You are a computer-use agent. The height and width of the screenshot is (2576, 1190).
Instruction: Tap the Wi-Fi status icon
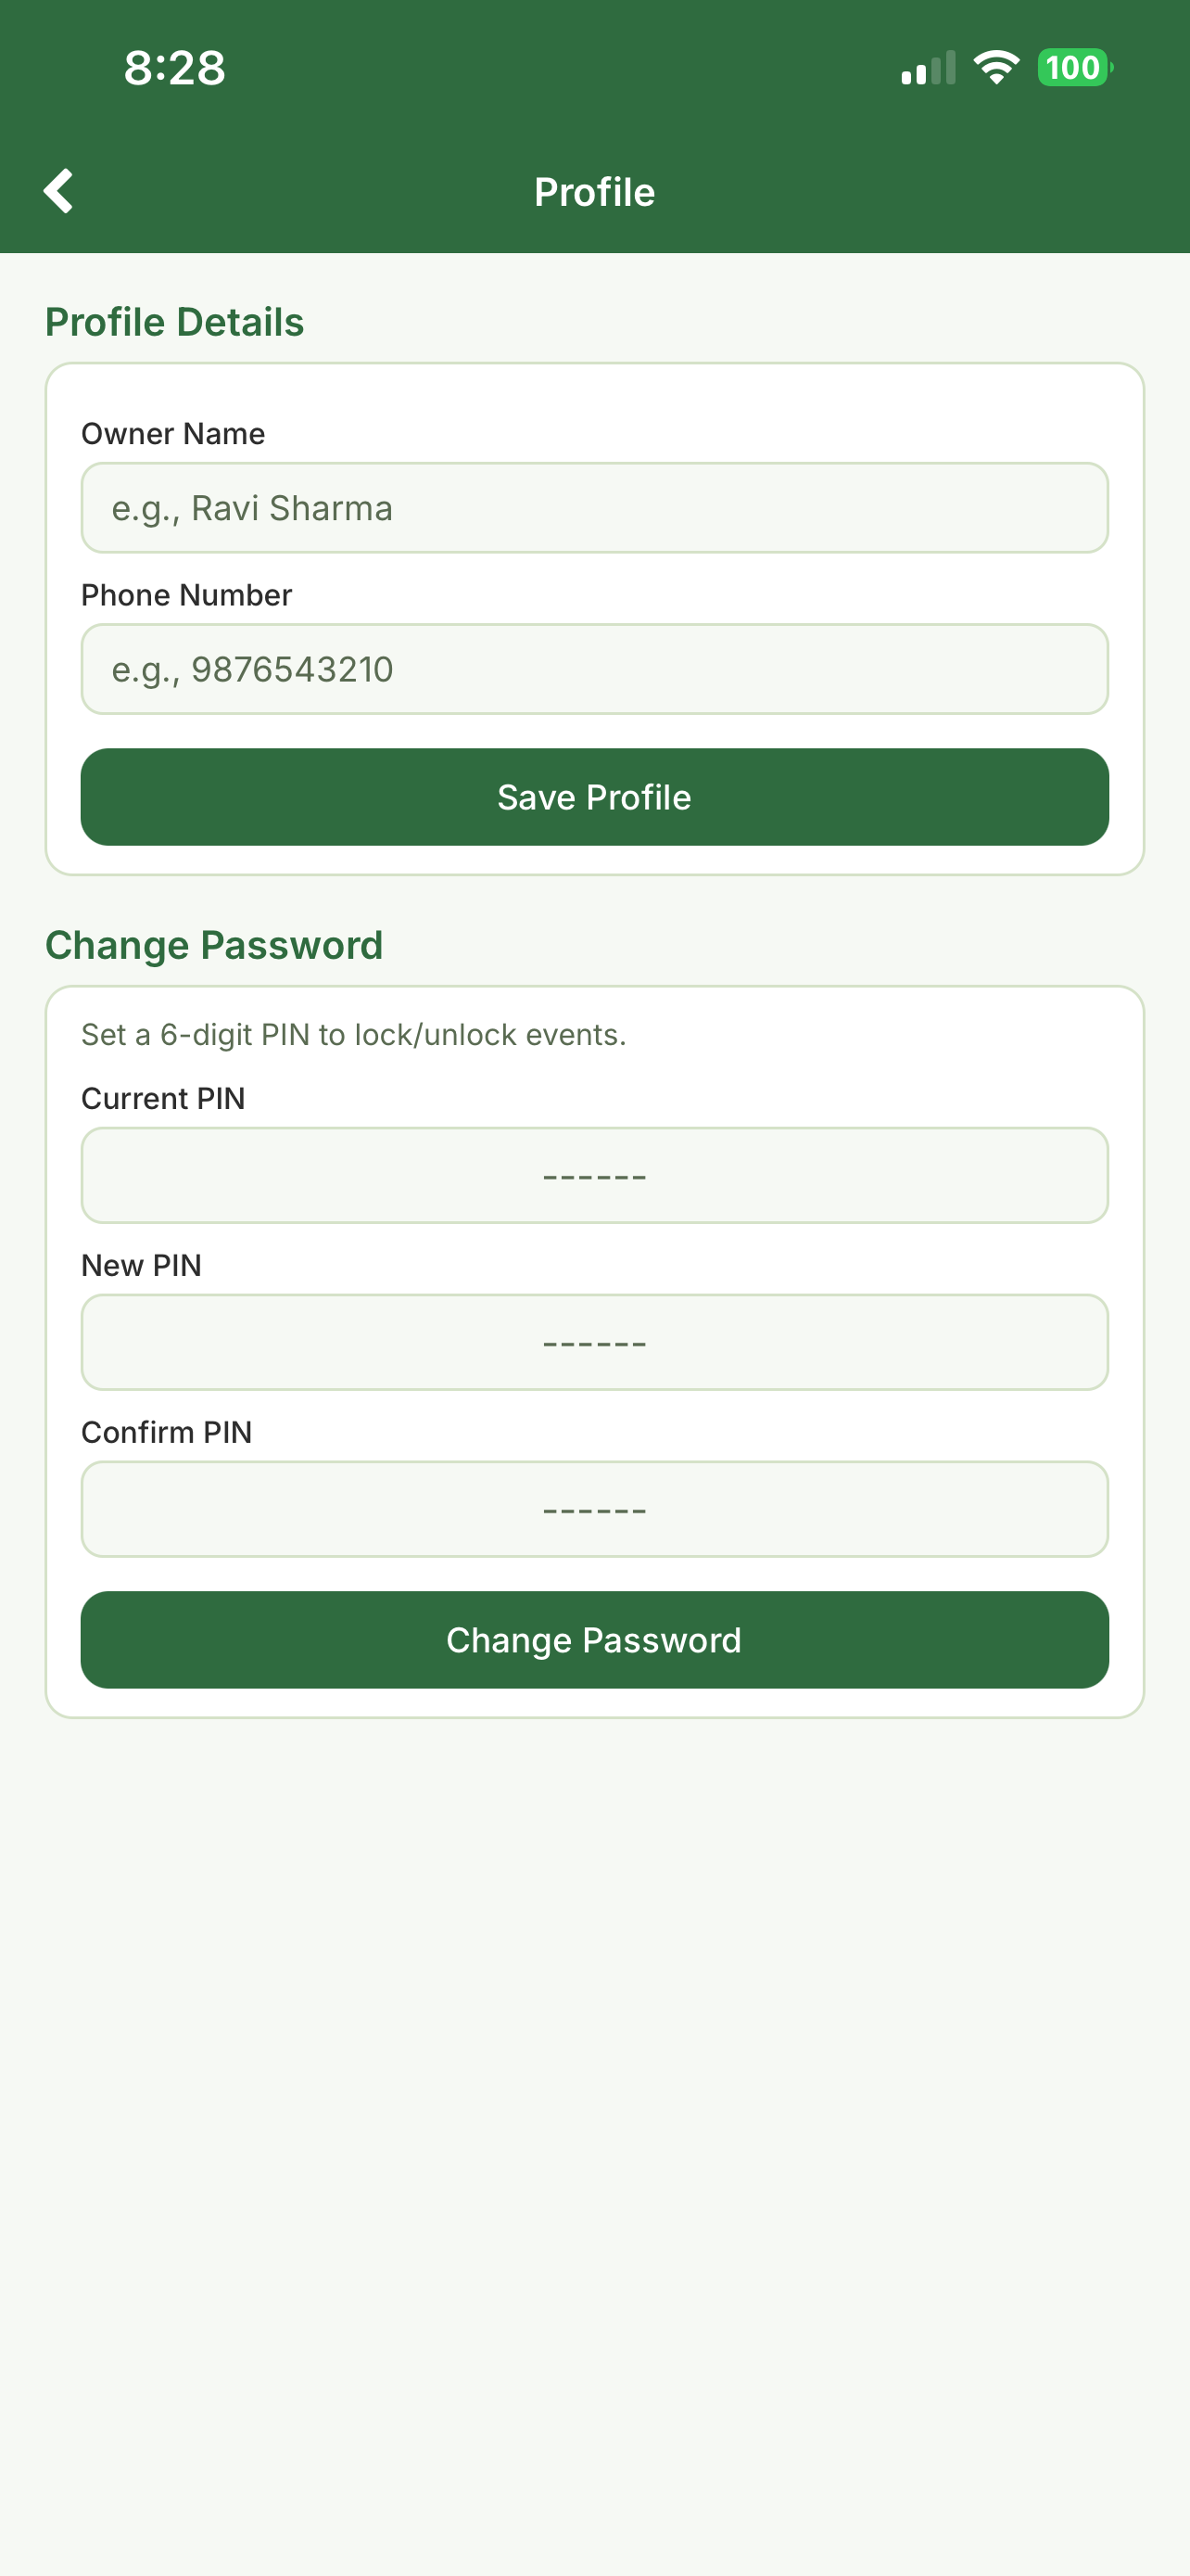click(995, 68)
